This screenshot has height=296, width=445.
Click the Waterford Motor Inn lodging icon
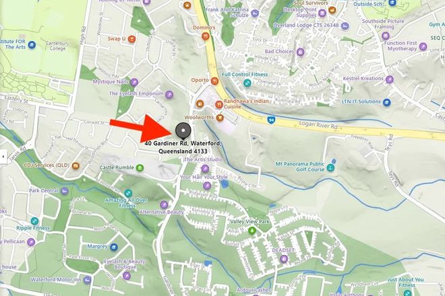tap(87, 280)
